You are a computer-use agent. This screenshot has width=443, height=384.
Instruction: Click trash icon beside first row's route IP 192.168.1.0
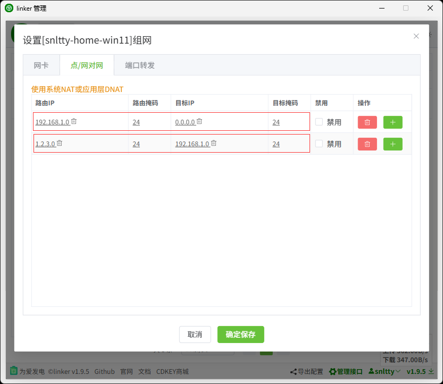click(74, 121)
